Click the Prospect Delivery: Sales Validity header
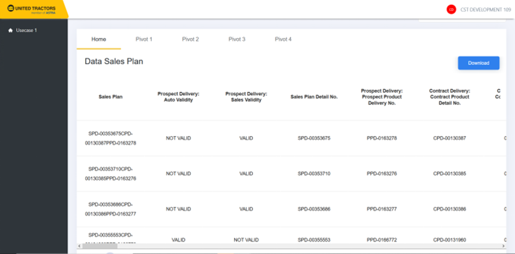515x254 pixels. tap(246, 97)
